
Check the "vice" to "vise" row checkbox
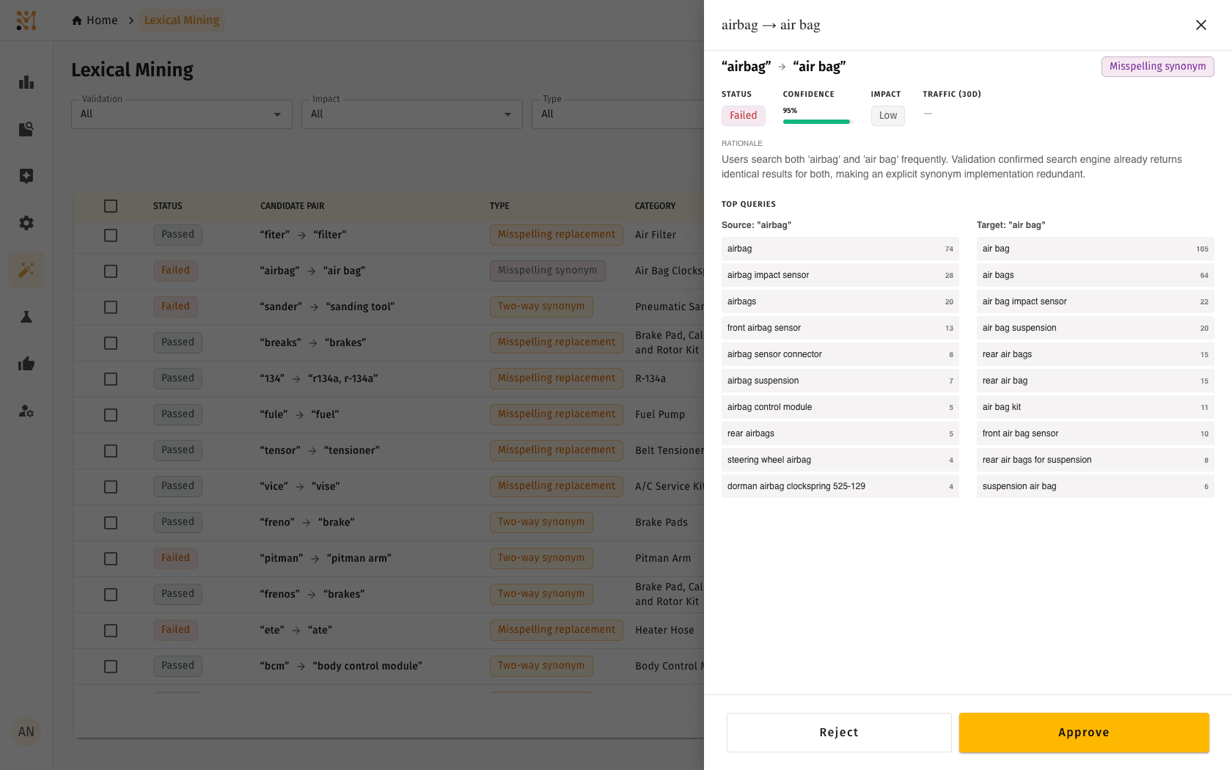point(111,487)
